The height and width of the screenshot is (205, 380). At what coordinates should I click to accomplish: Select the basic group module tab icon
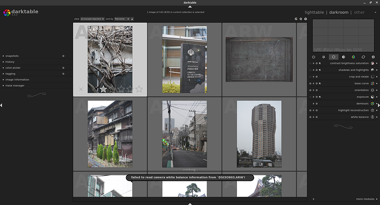[x=334, y=57]
